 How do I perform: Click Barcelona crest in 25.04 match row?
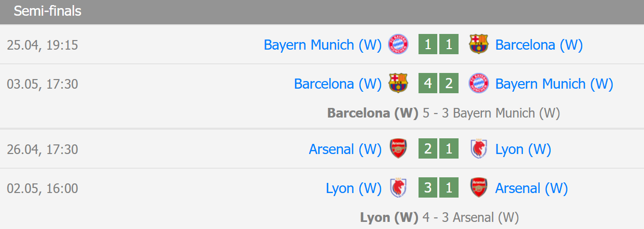click(479, 45)
